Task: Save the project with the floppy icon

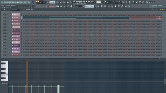Action: [x=136, y=2]
